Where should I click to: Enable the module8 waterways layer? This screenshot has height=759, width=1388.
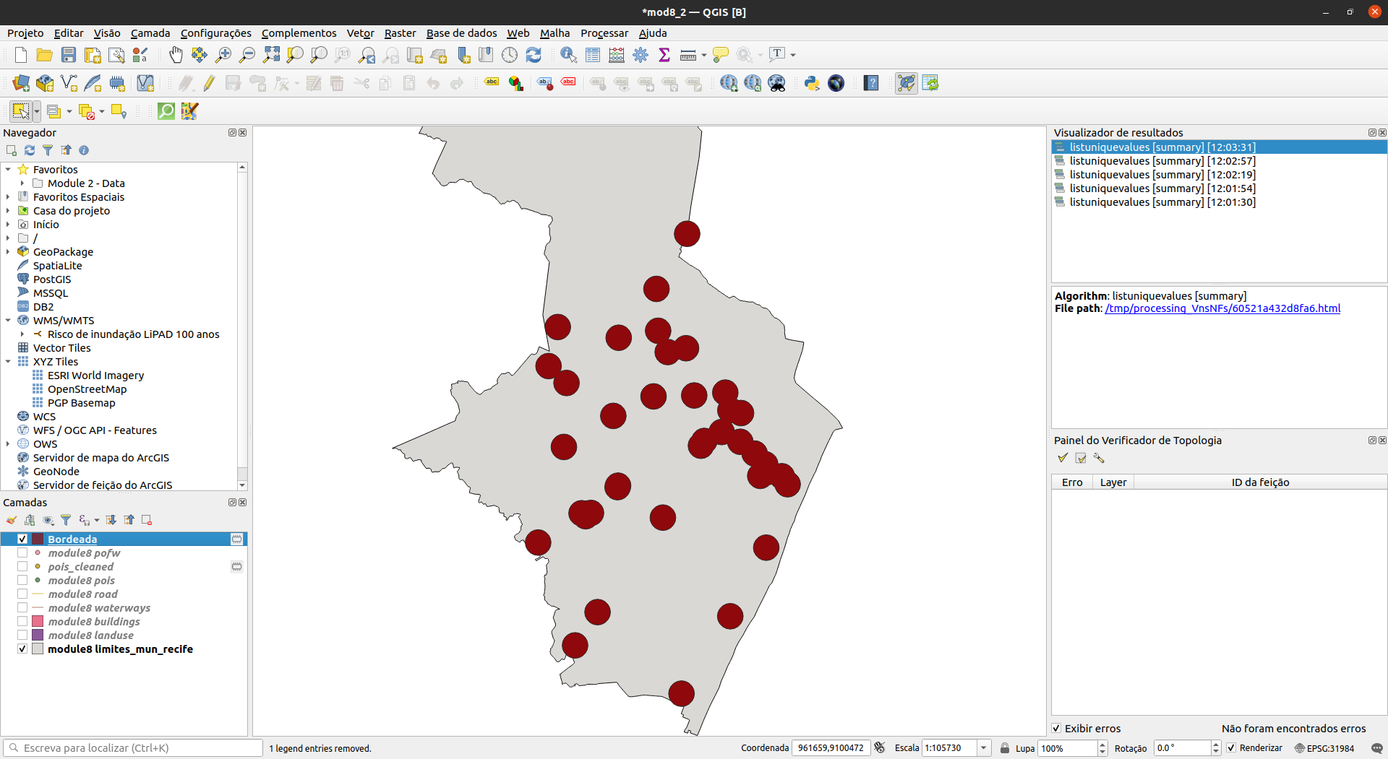pos(22,608)
